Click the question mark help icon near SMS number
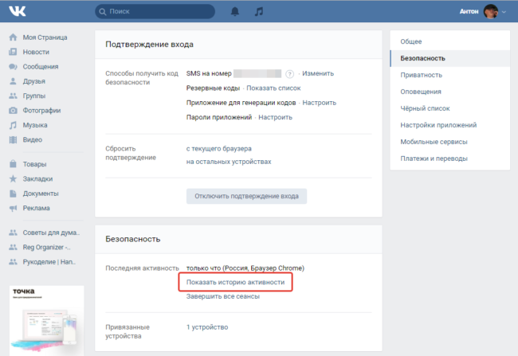The height and width of the screenshot is (356, 518). (x=290, y=74)
